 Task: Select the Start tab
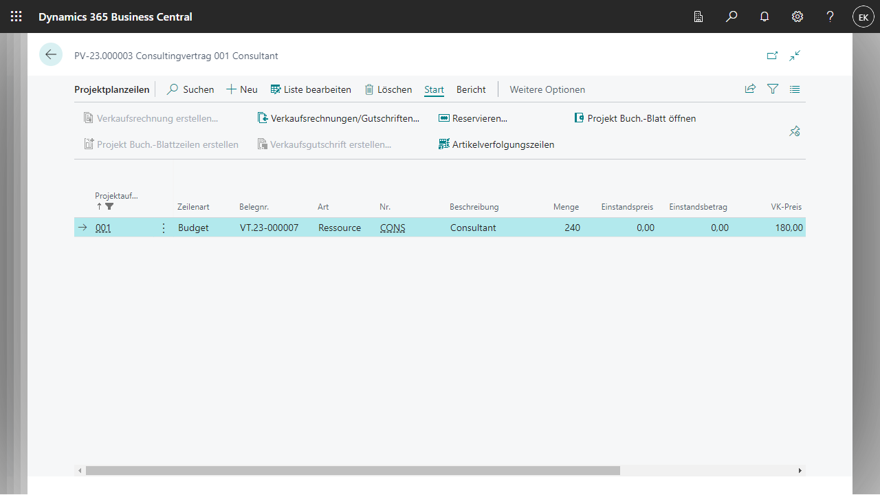pos(434,89)
